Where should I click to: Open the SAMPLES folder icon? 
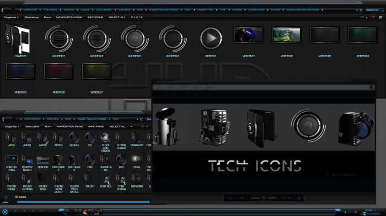click(x=18, y=39)
